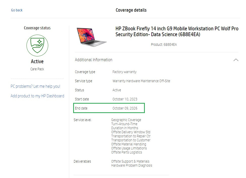Screen dimensions: 246x178
Task: Add product to my HP Dashboard
Action: click(x=37, y=96)
